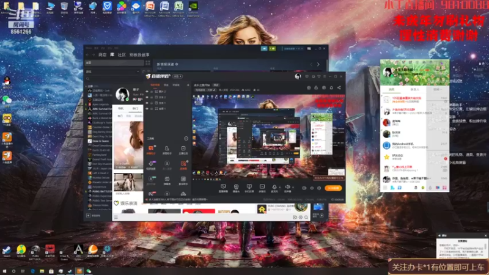Click the previous arrow in 新情报速递 carousel
This screenshot has height=275, width=489.
click(x=311, y=65)
